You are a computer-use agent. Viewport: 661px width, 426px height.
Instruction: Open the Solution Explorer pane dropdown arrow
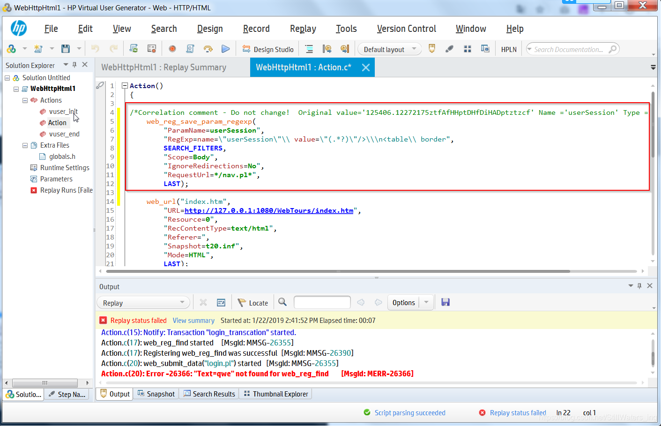tap(66, 65)
